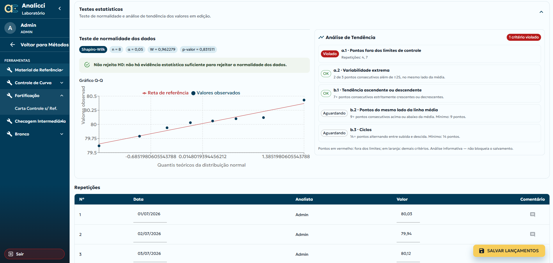Click Aguardando badge for b.2 criterion
The width and height of the screenshot is (553, 263).
point(334,113)
